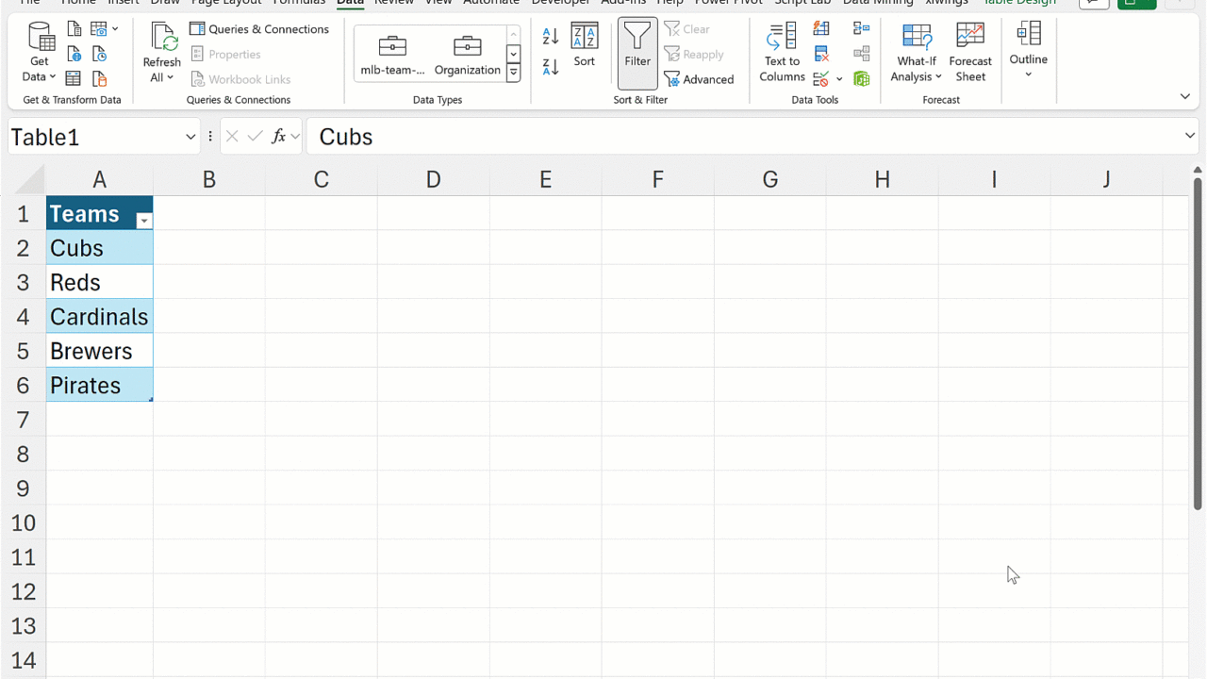Open the Get Data menu
The width and height of the screenshot is (1207, 679).
point(40,53)
